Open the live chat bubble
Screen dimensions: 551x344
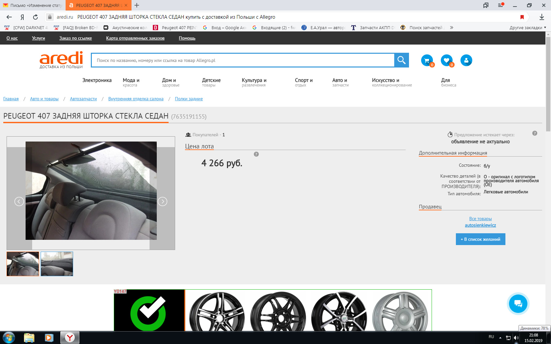(x=518, y=304)
